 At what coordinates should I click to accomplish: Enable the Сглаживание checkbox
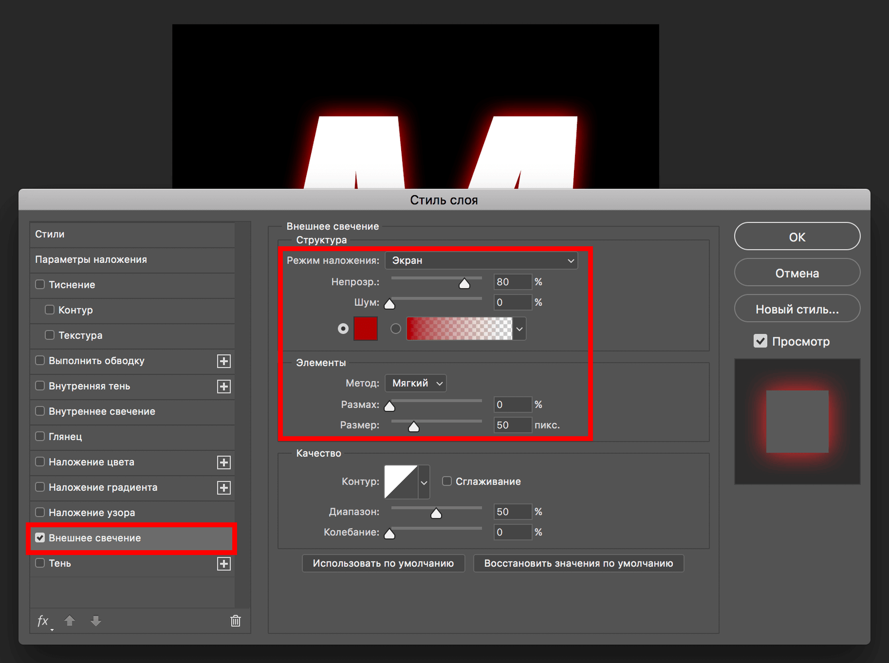pos(447,481)
